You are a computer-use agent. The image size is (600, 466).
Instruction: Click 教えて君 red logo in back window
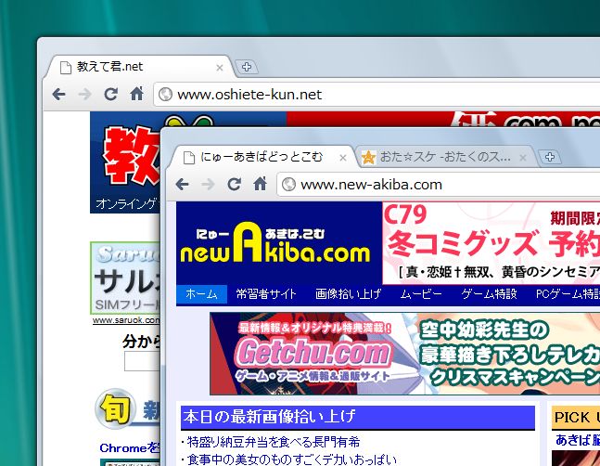[x=132, y=156]
